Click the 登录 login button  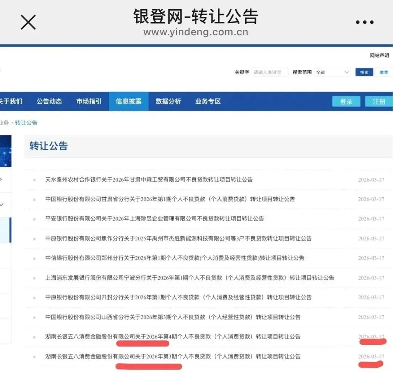click(x=346, y=102)
